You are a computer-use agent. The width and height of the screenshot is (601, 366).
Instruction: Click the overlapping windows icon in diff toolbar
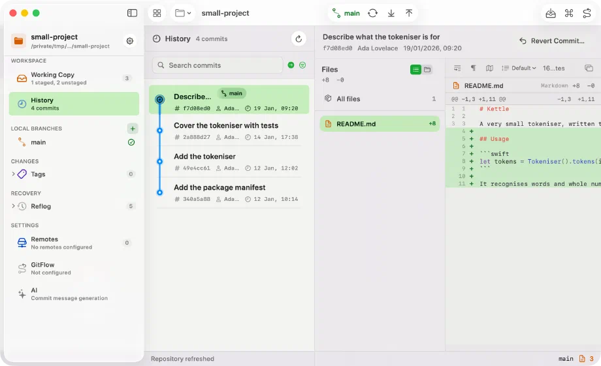click(x=589, y=68)
